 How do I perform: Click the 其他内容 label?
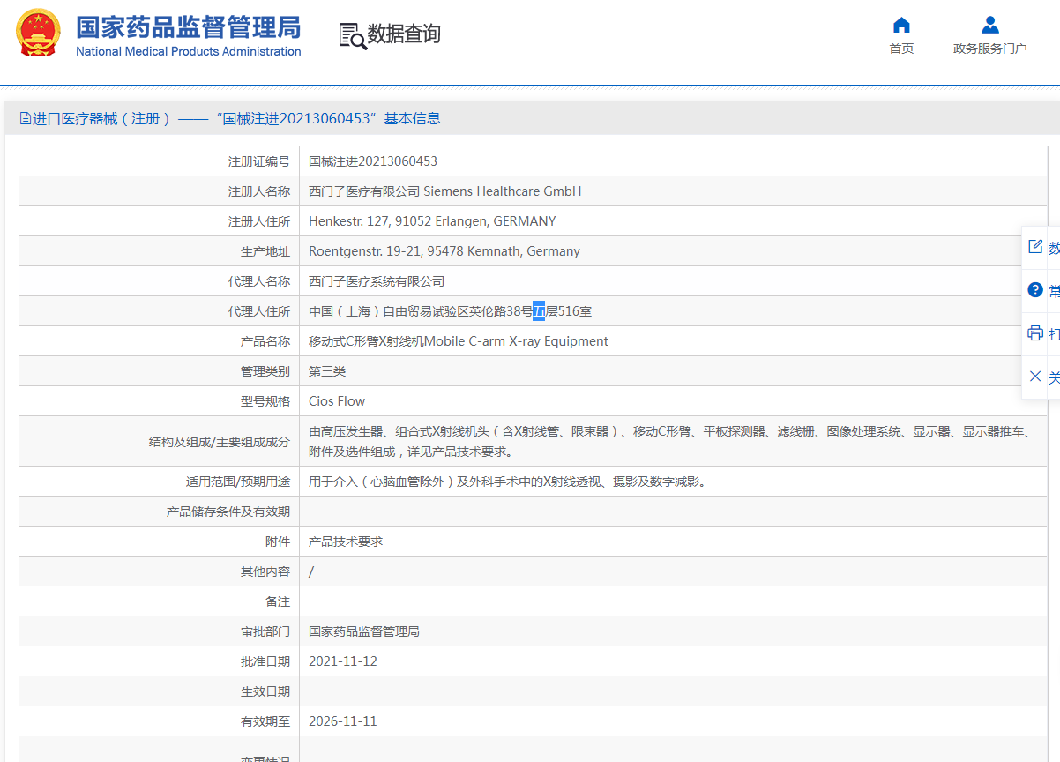[265, 571]
